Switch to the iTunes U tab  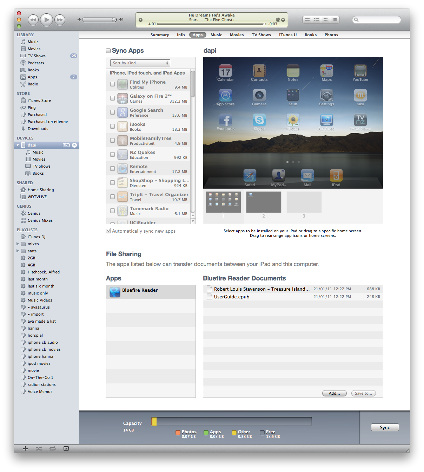click(288, 35)
